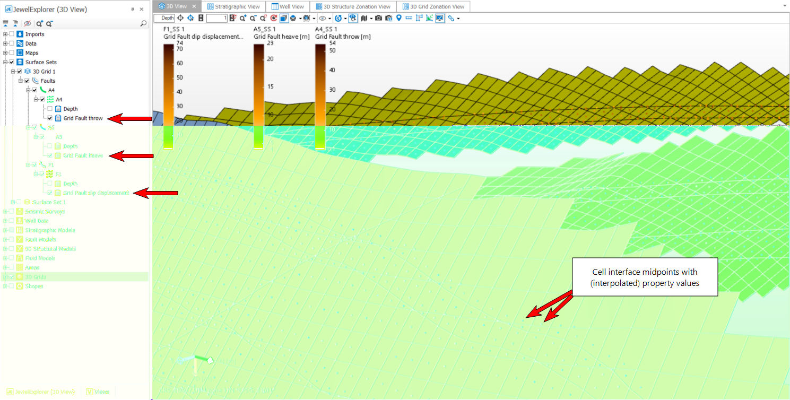Viewport: 790px width, 400px height.
Task: Click the crossed-out eye hide icon
Action: [28, 23]
